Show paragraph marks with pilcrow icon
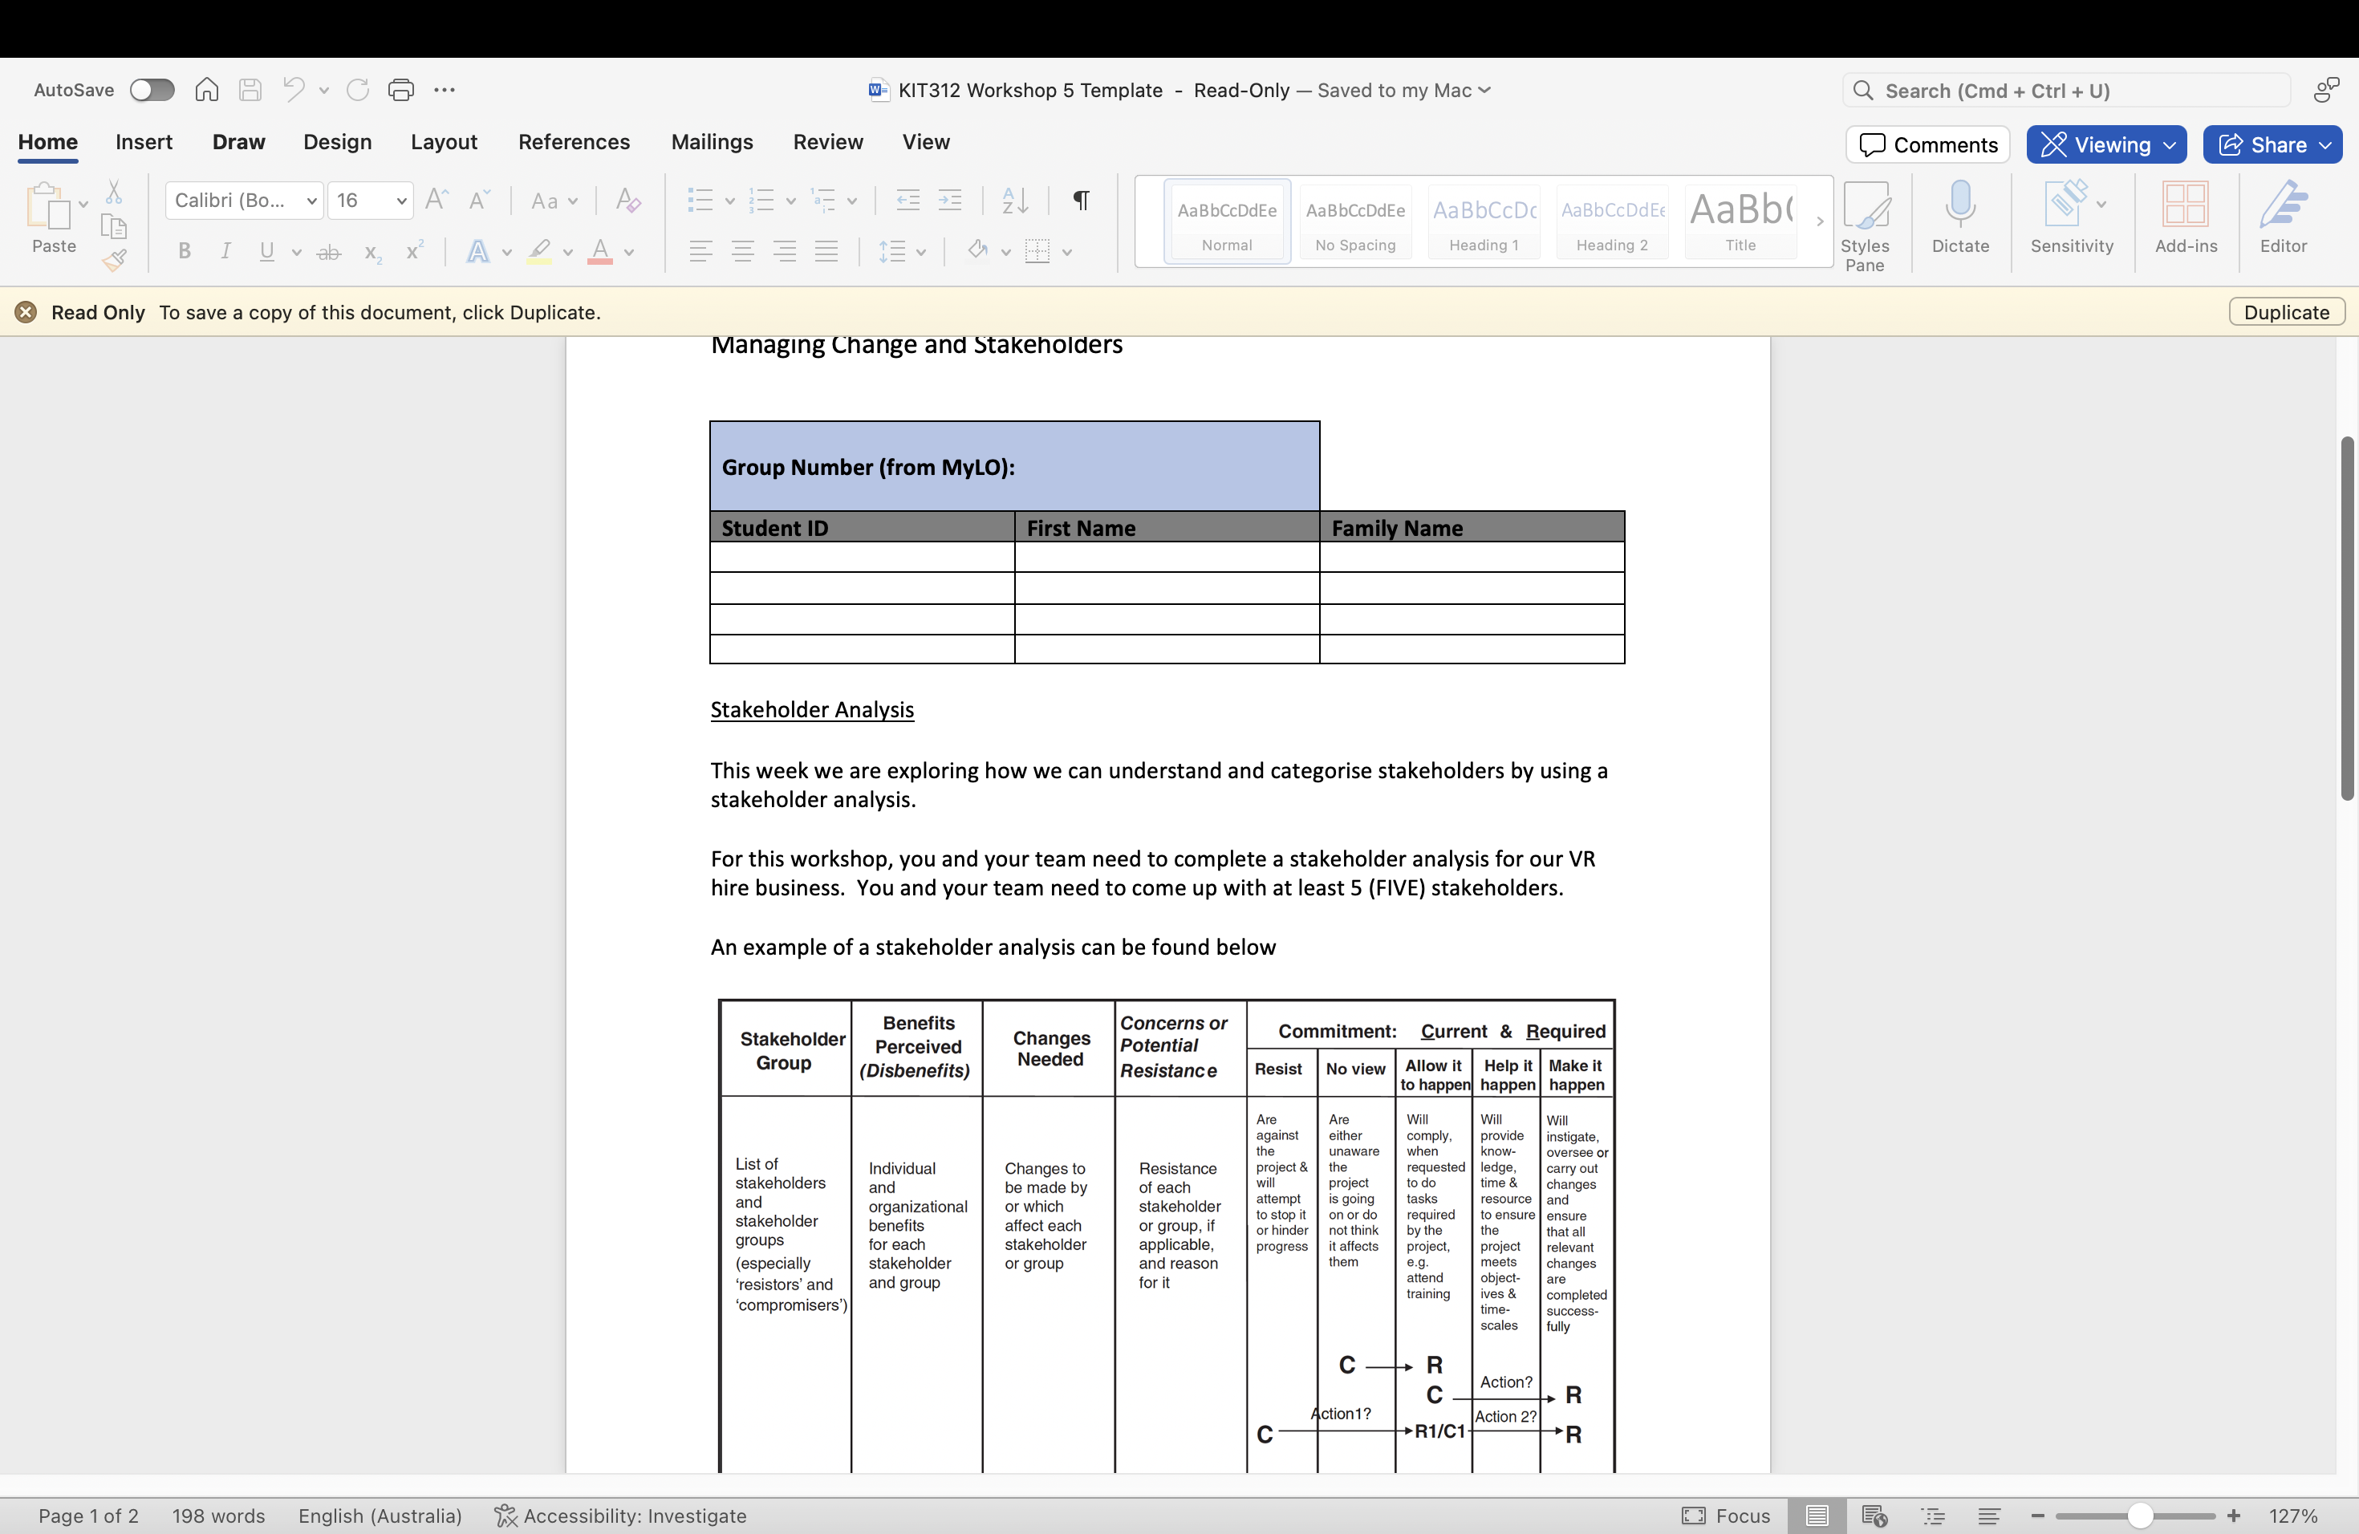The height and width of the screenshot is (1534, 2359). 1082,200
